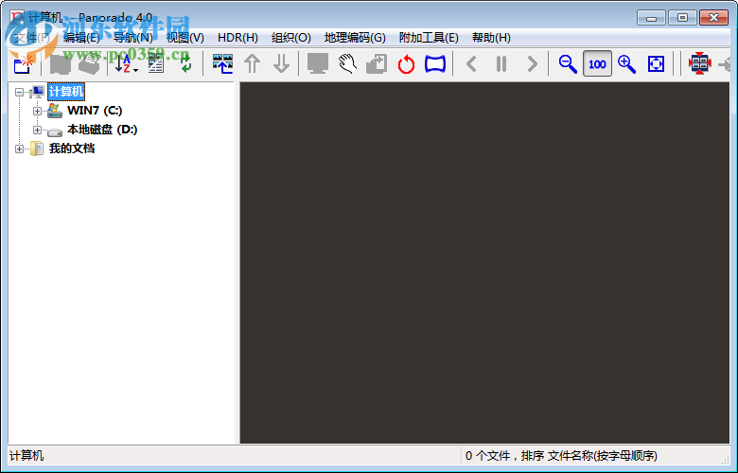Open the 导航(N) menu

coord(133,38)
